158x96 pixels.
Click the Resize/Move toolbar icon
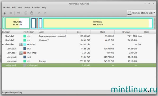tap(18, 13)
